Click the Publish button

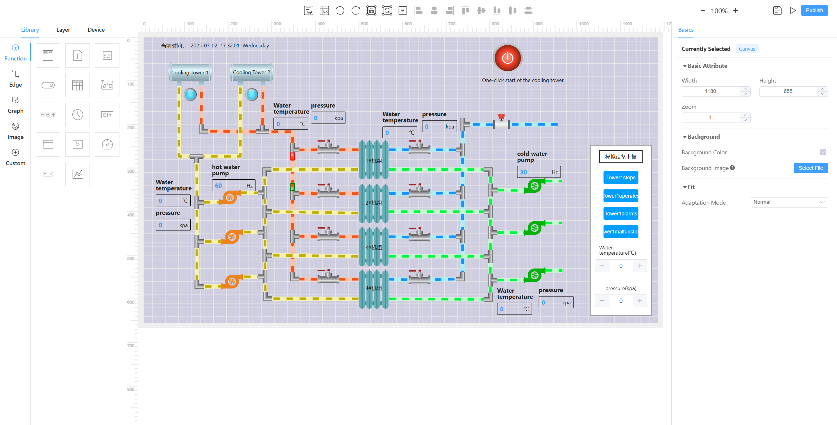[814, 10]
